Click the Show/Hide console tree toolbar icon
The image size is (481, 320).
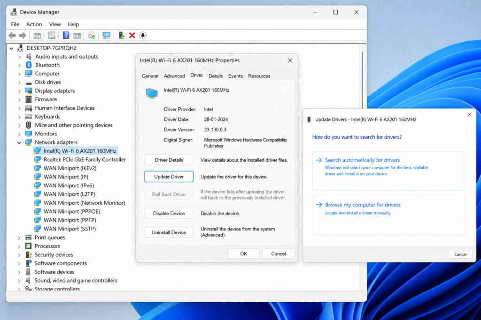tap(37, 36)
